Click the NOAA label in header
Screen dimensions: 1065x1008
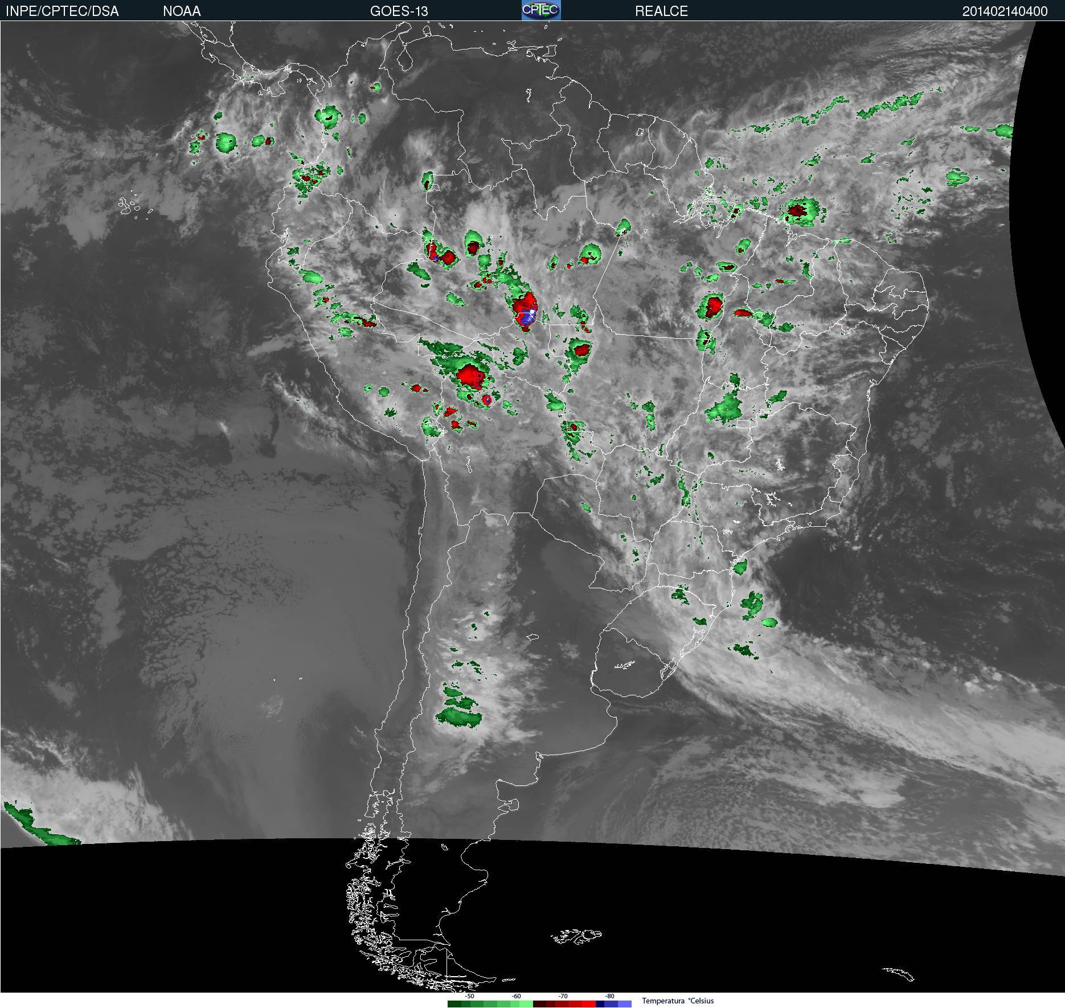point(182,11)
